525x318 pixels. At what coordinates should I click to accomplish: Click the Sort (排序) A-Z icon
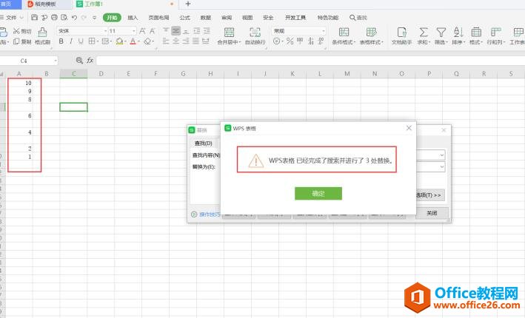[458, 33]
